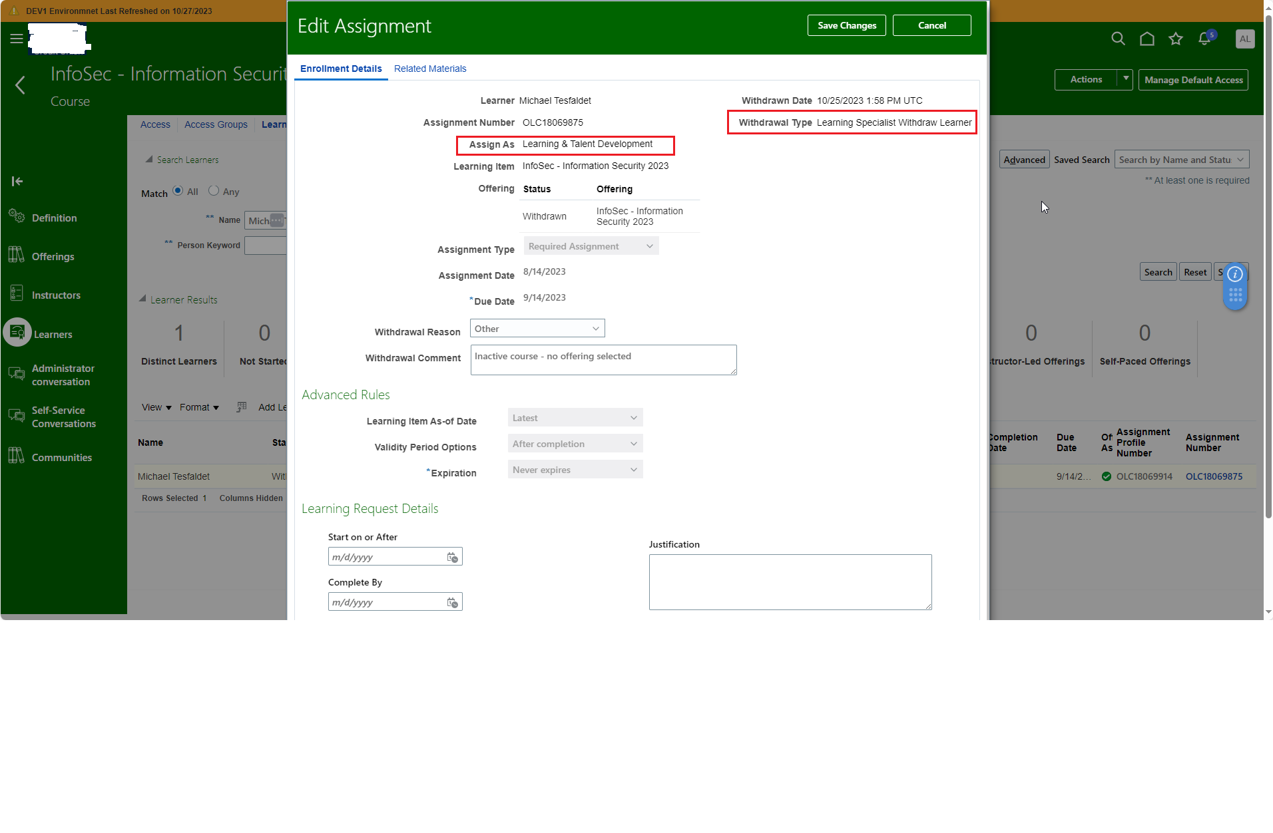Viewport: 1273px width, 833px height.
Task: Click the Save Changes button
Action: (846, 25)
